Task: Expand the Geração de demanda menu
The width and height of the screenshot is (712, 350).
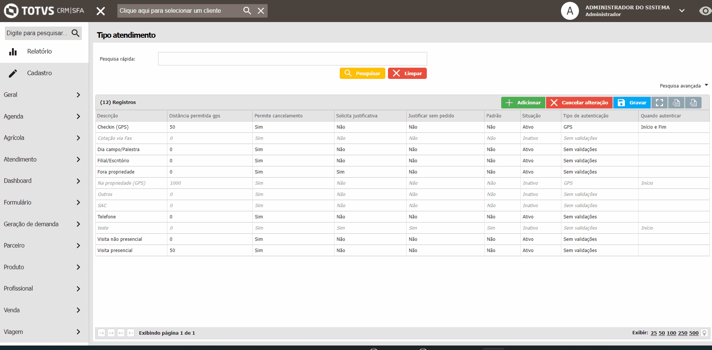Action: point(44,224)
